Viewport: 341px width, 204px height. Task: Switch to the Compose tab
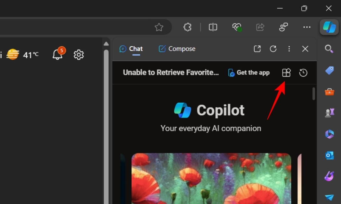coord(176,49)
